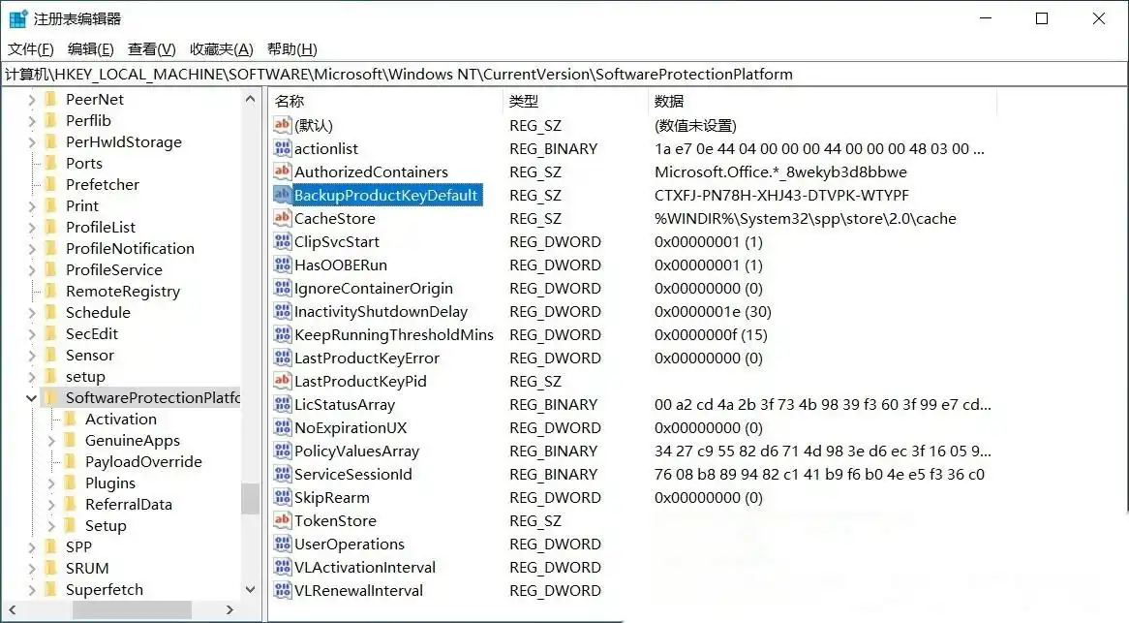Click the icon beside VLRenewalInterval
The width and height of the screenshot is (1129, 623).
(x=283, y=590)
